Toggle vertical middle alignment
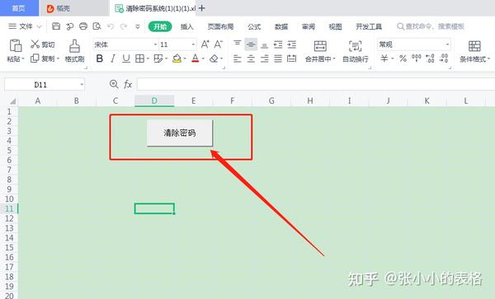495x299 pixels. point(251,44)
